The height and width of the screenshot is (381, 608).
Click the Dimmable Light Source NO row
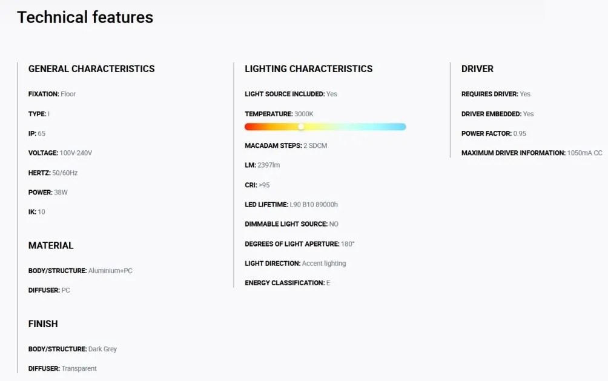pos(291,224)
